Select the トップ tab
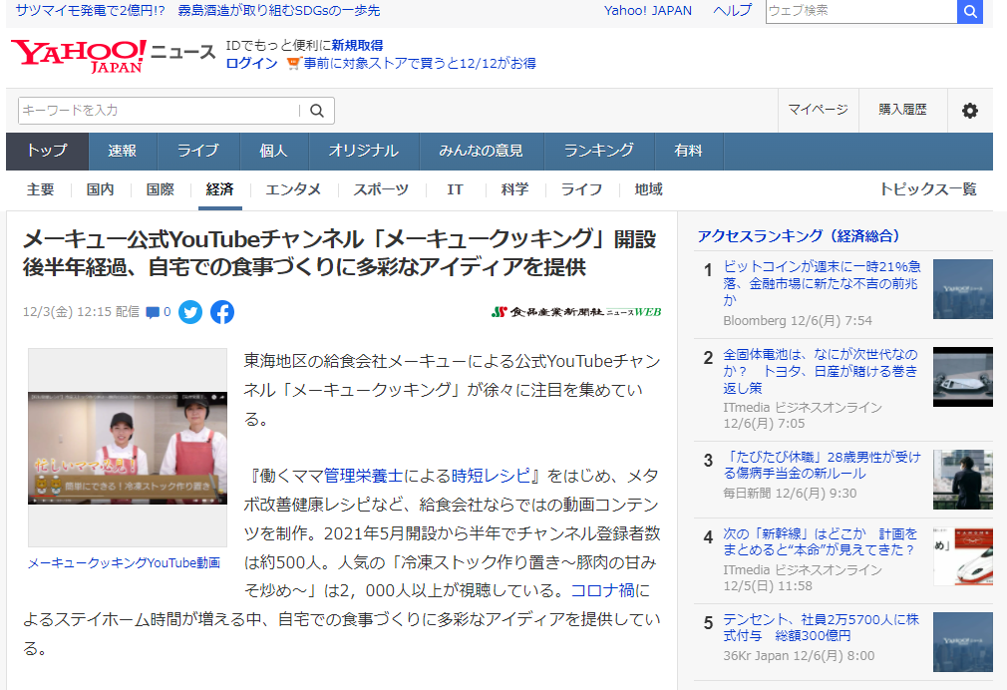This screenshot has height=690, width=1007. tap(47, 151)
